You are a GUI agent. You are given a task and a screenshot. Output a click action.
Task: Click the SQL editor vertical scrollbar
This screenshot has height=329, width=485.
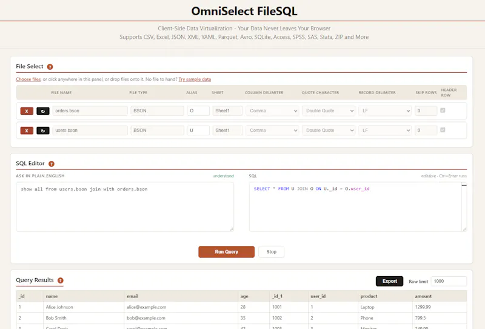coord(464,206)
